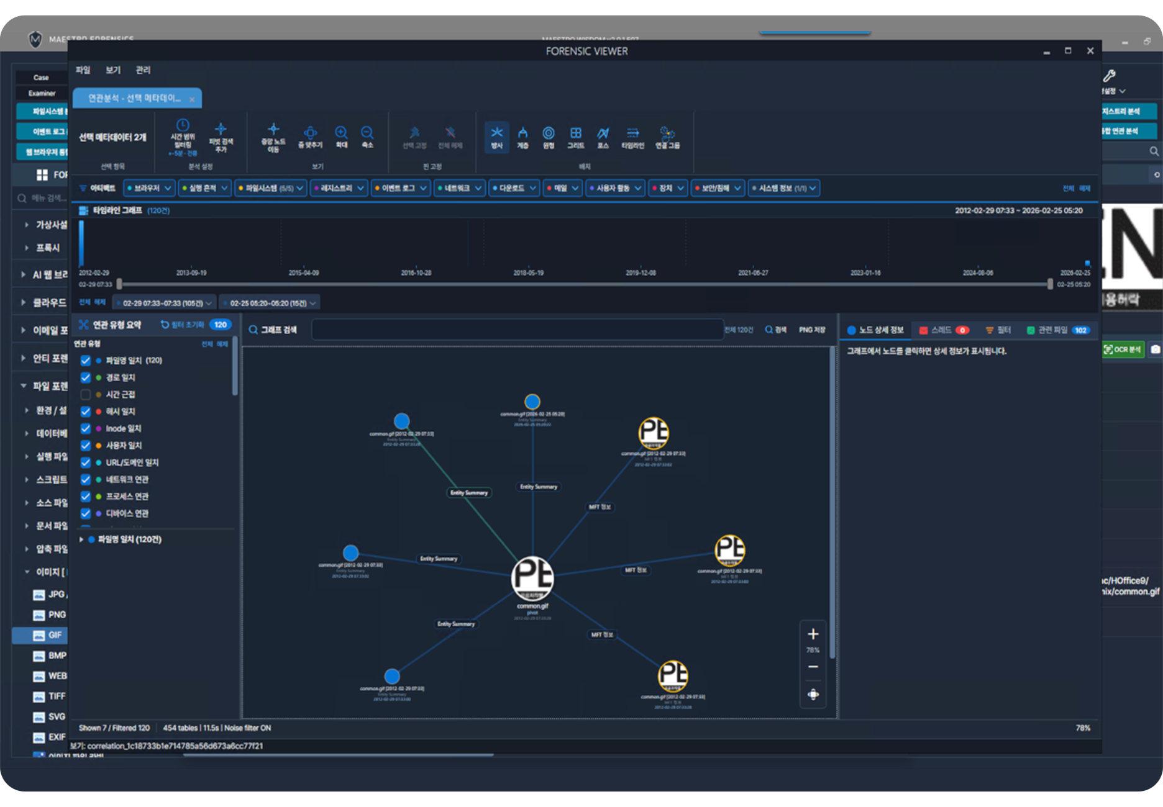1163x807 pixels.
Task: Click the 필터 초기화 reset button
Action: [183, 325]
